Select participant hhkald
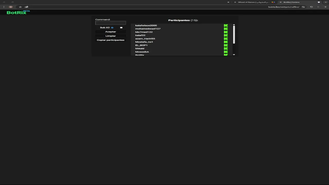Viewport: 329px width, 185px height. pos(140,49)
